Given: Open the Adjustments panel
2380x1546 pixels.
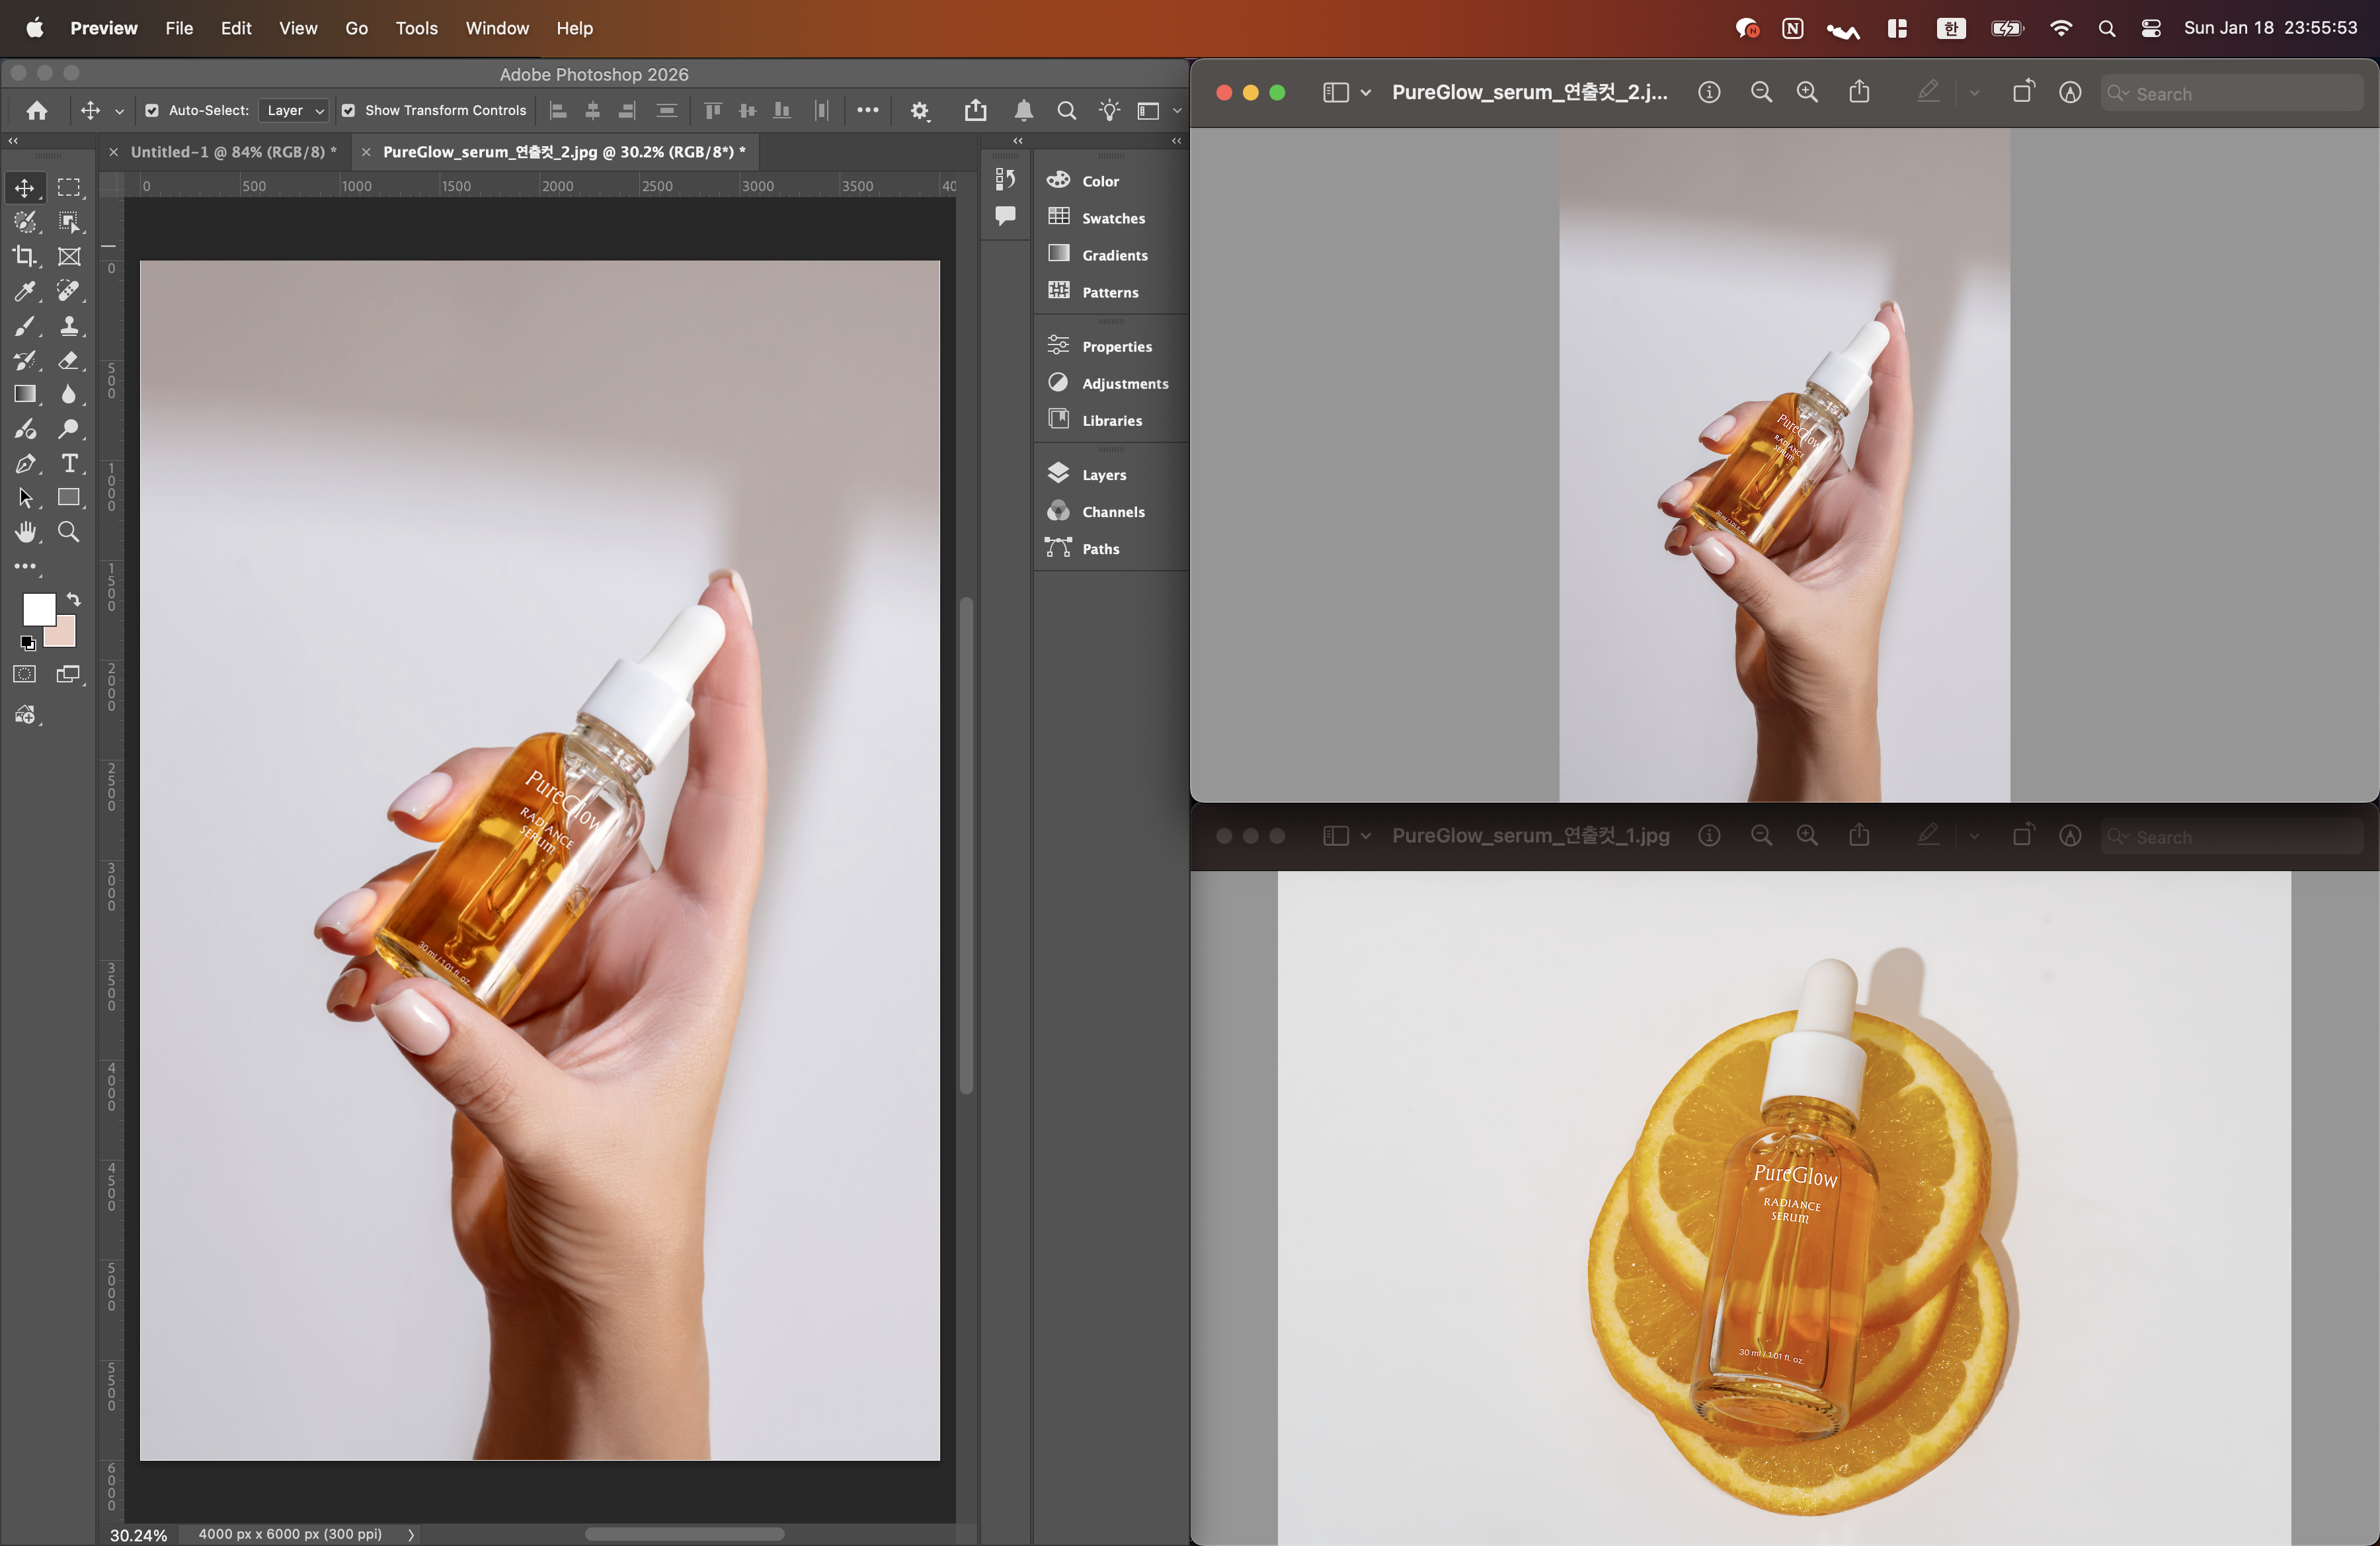Looking at the screenshot, I should [1124, 384].
